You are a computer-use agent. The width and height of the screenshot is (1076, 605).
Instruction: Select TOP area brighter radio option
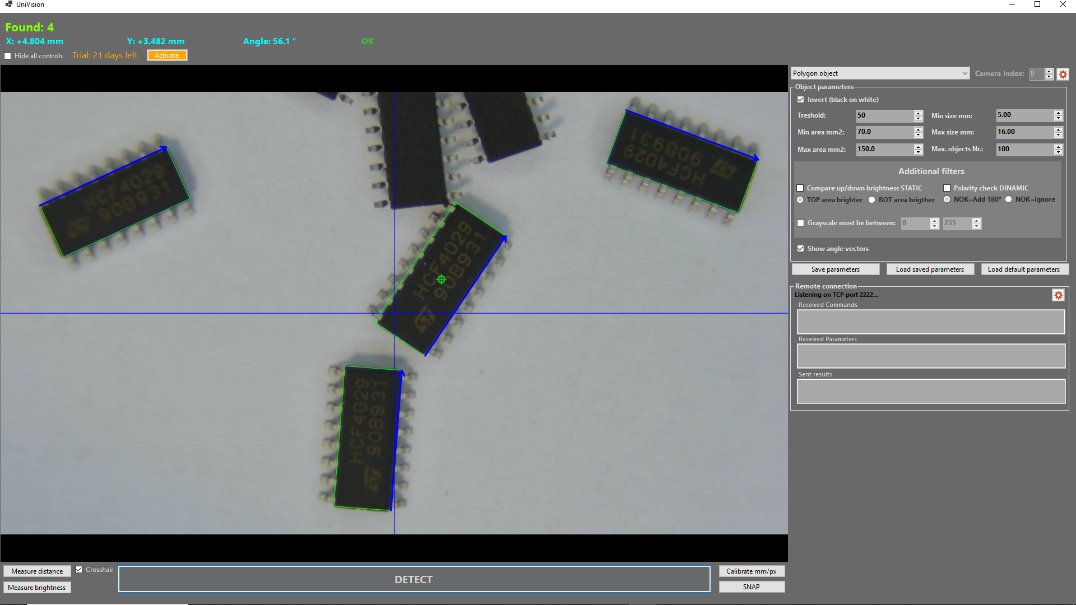pos(800,200)
